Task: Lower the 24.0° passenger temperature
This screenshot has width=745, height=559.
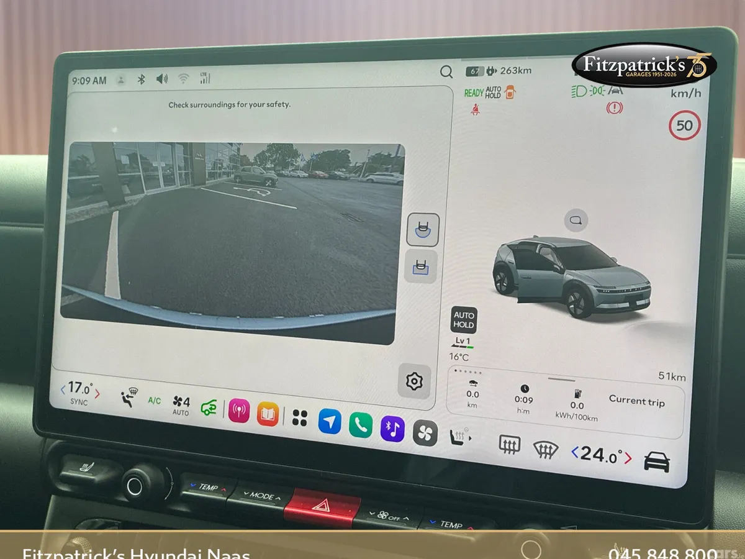Action: [575, 453]
